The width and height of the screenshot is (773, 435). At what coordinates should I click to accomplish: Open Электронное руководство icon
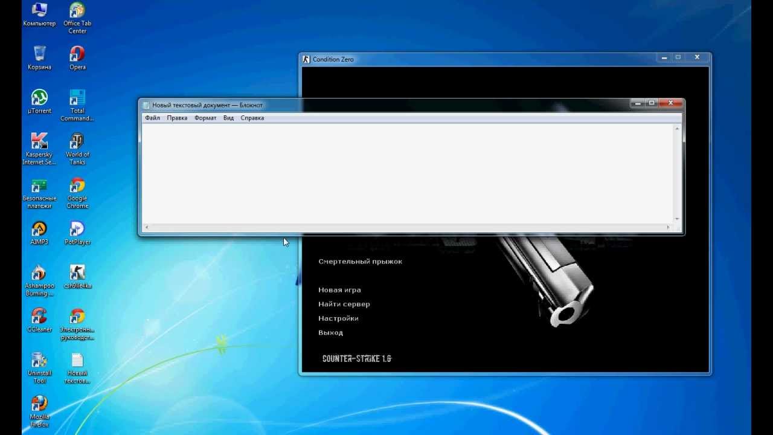77,324
